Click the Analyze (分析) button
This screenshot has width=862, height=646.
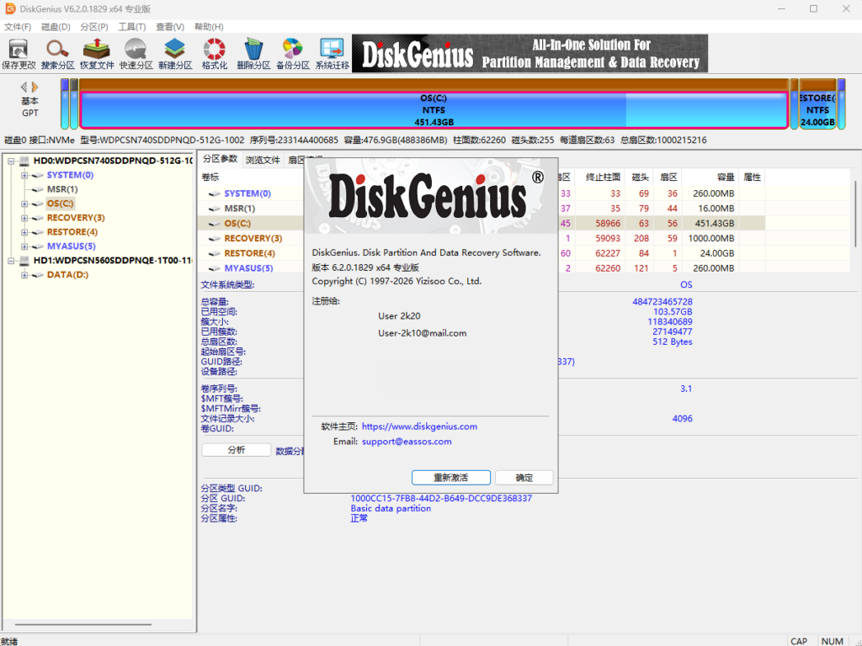pyautogui.click(x=237, y=450)
